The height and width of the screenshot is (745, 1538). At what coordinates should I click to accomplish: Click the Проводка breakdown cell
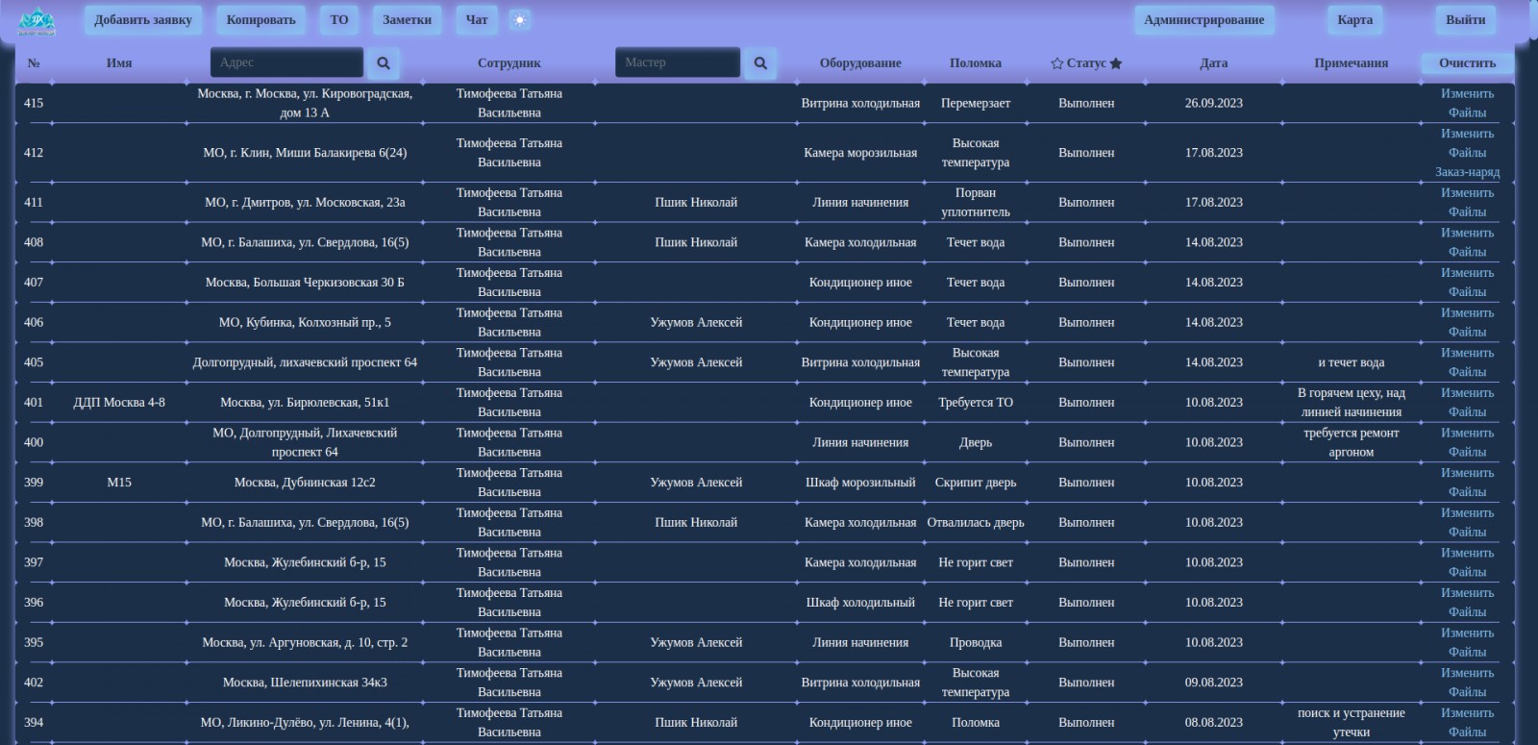976,643
